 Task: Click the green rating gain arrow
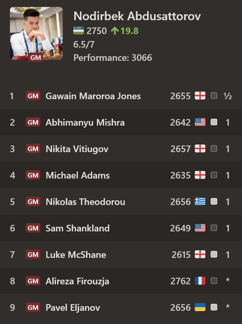(115, 31)
